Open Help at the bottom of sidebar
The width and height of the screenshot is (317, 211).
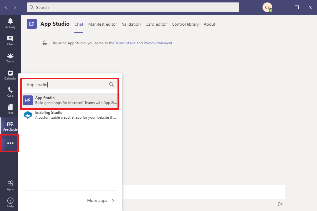pos(10,202)
